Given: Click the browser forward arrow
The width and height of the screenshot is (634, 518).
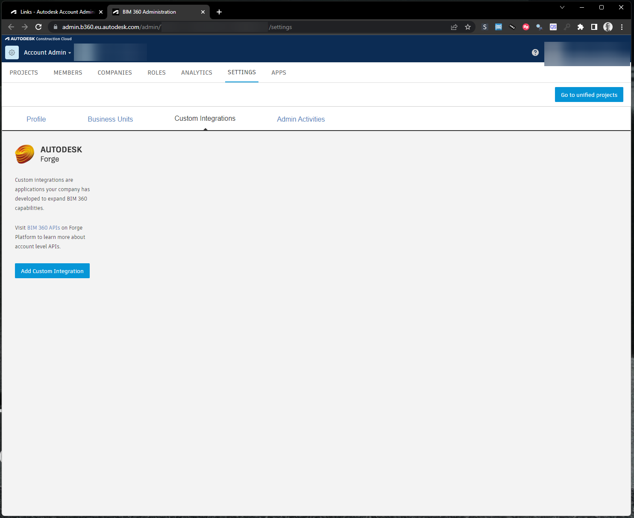Looking at the screenshot, I should tap(25, 27).
